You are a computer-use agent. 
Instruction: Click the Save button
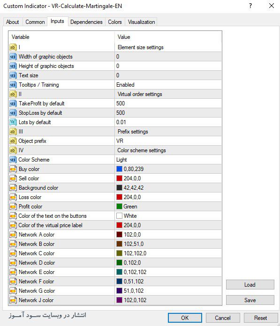[x=250, y=300]
